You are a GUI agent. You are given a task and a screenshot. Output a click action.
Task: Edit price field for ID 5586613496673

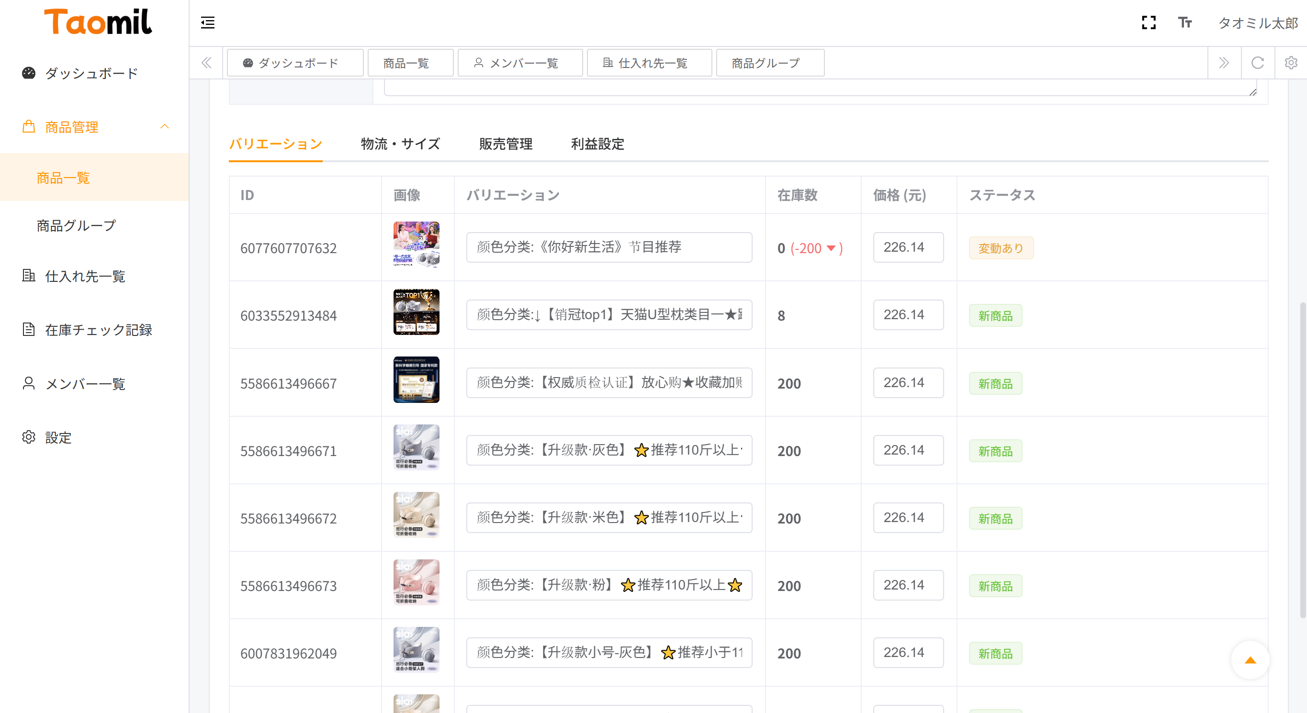pyautogui.click(x=908, y=585)
